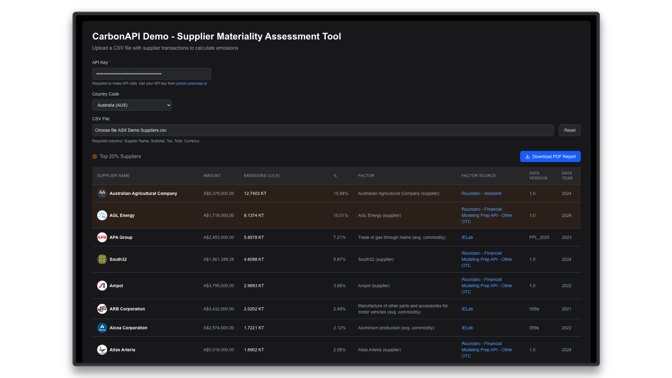Click the Download PDF Report button

click(550, 156)
